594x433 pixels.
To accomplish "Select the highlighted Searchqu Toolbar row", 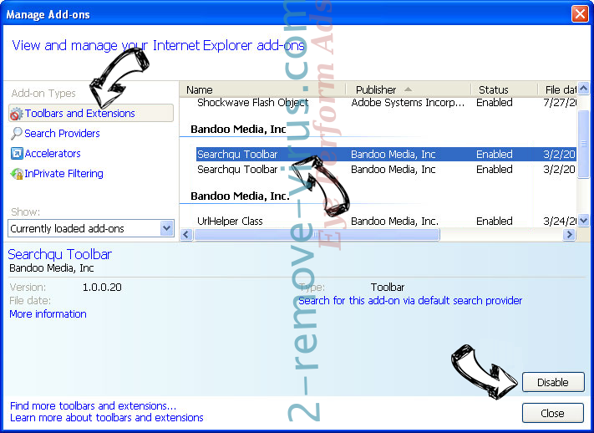I will coord(387,155).
